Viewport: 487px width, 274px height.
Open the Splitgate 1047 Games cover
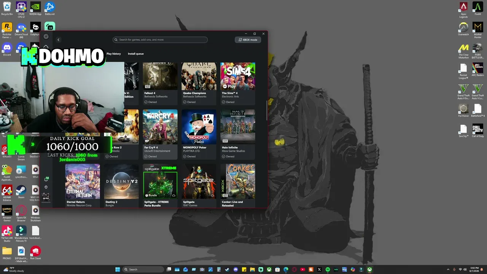click(199, 182)
